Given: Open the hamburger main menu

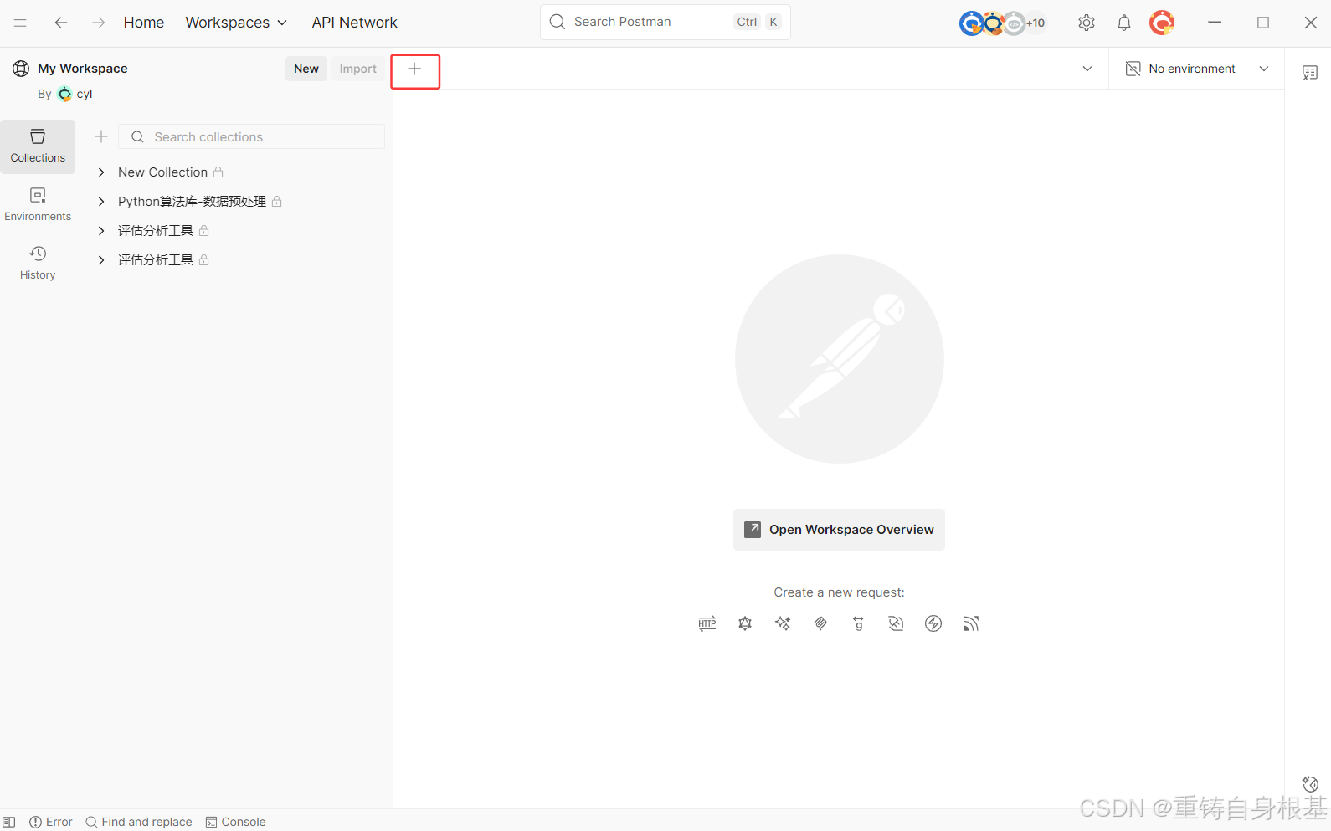Looking at the screenshot, I should [x=20, y=23].
